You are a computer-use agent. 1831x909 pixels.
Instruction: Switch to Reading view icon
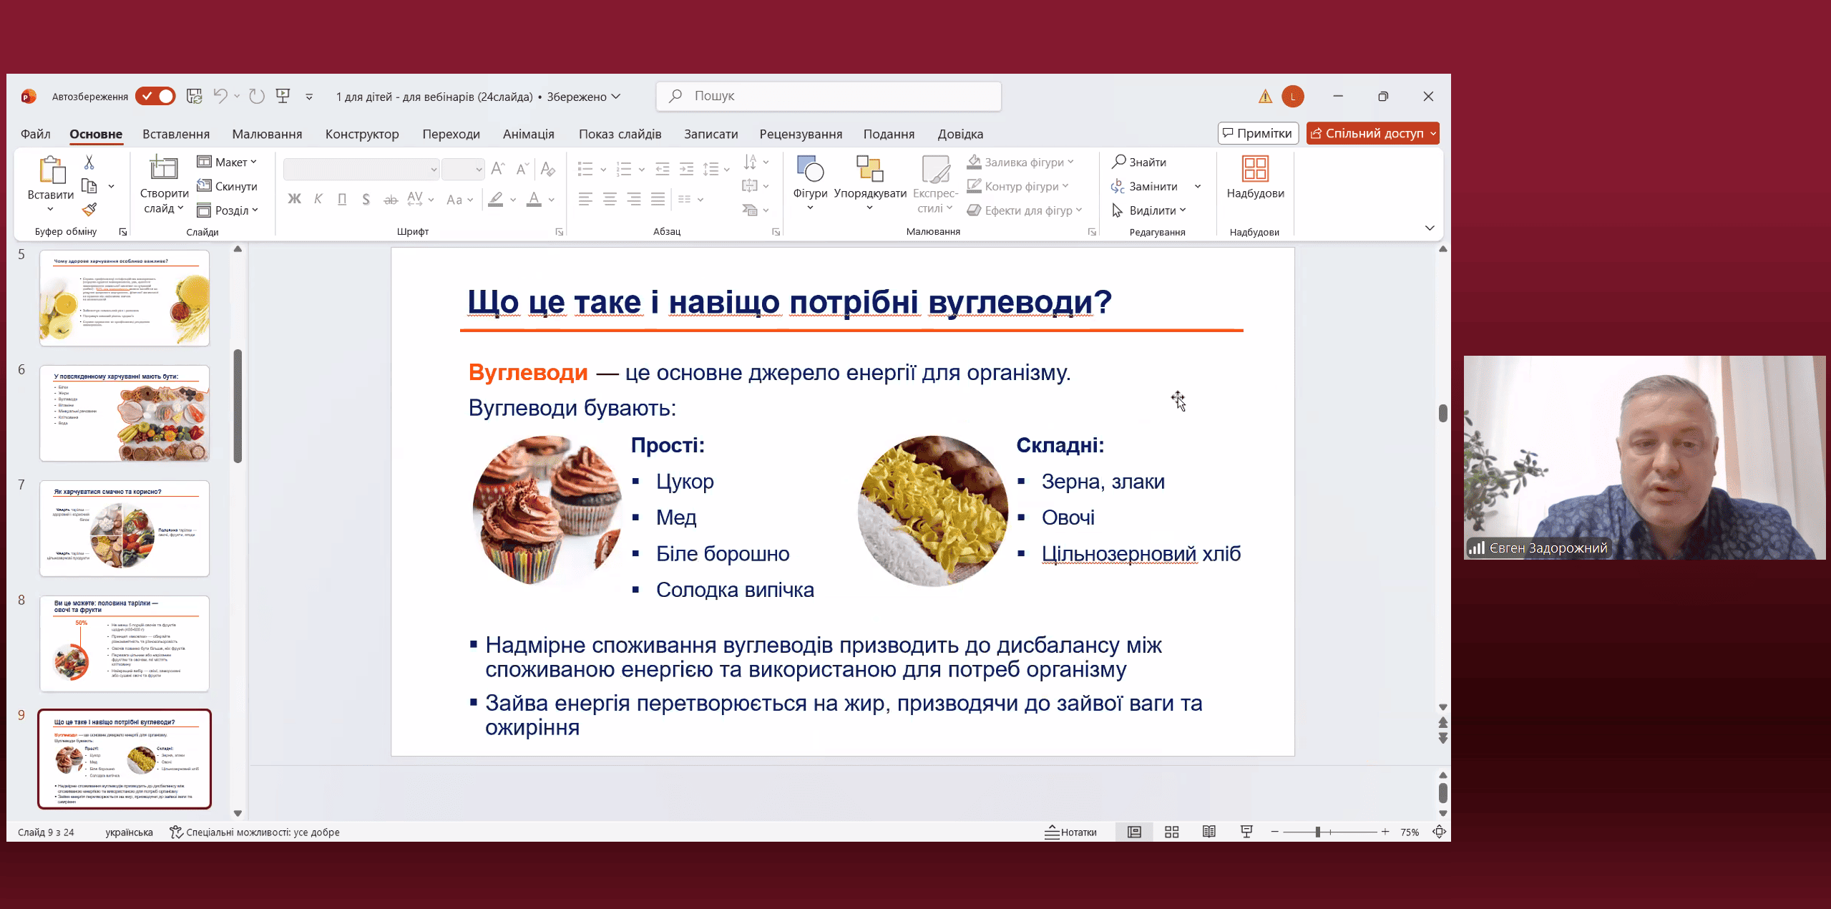[x=1209, y=832]
